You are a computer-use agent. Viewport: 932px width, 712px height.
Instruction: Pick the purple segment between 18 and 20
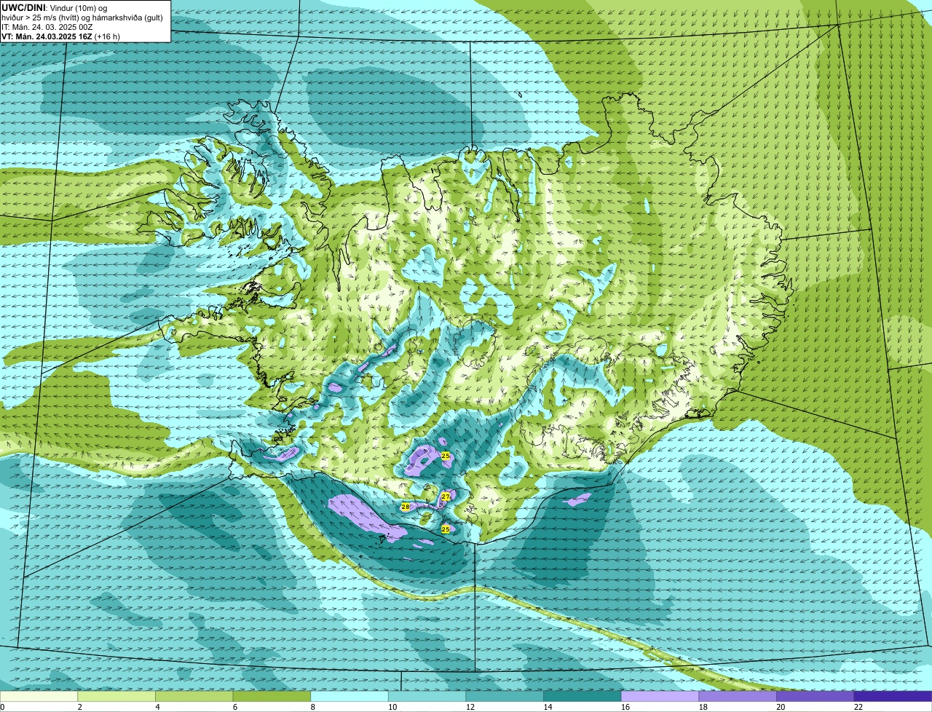[x=738, y=696]
